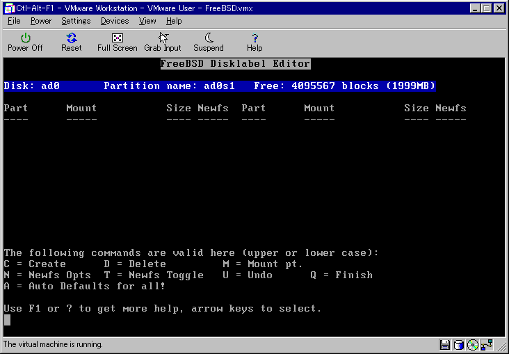Open the Settings menu
The image size is (509, 354).
(x=76, y=21)
